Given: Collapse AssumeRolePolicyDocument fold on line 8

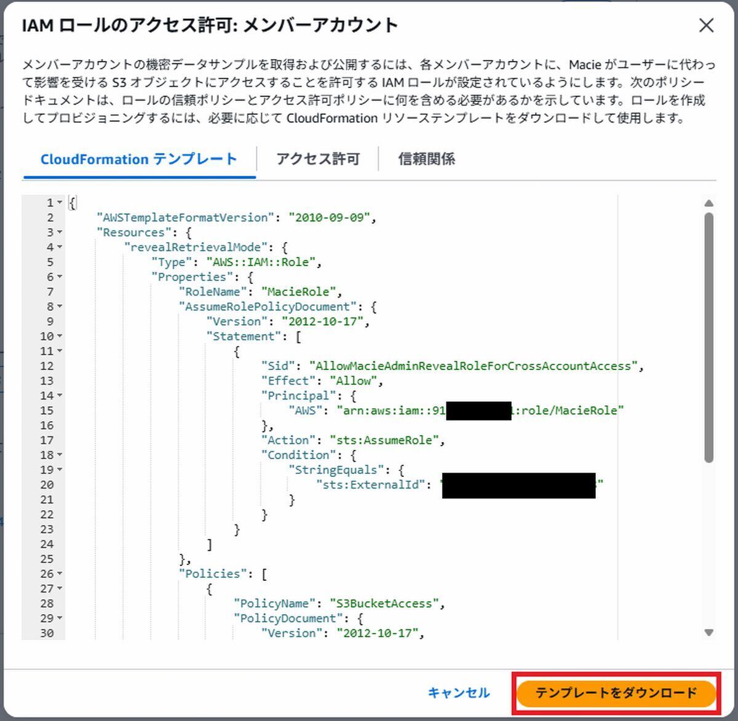Looking at the screenshot, I should click(60, 307).
